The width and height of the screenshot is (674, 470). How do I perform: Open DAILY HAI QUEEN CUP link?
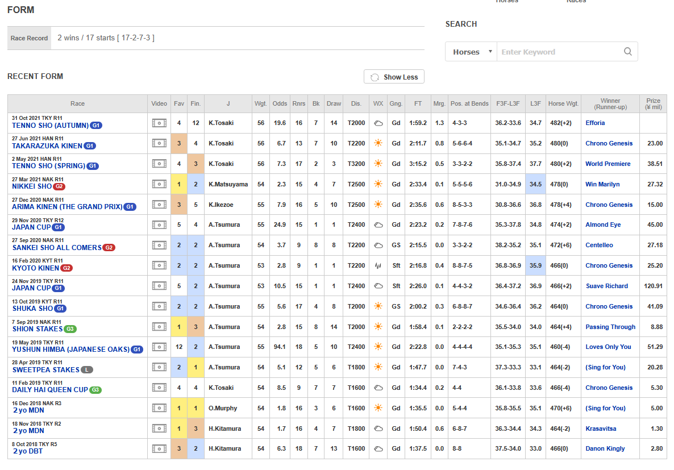pos(50,390)
